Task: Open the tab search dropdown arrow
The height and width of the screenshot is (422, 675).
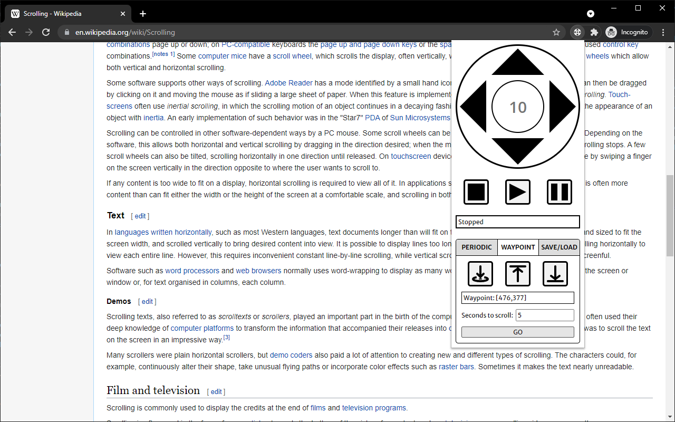Action: [x=591, y=14]
